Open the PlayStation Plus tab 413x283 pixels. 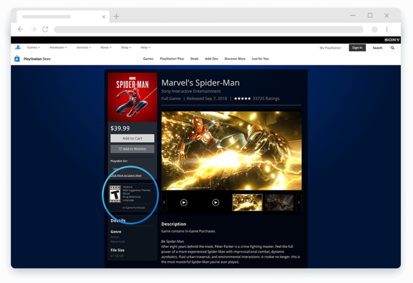coord(172,59)
